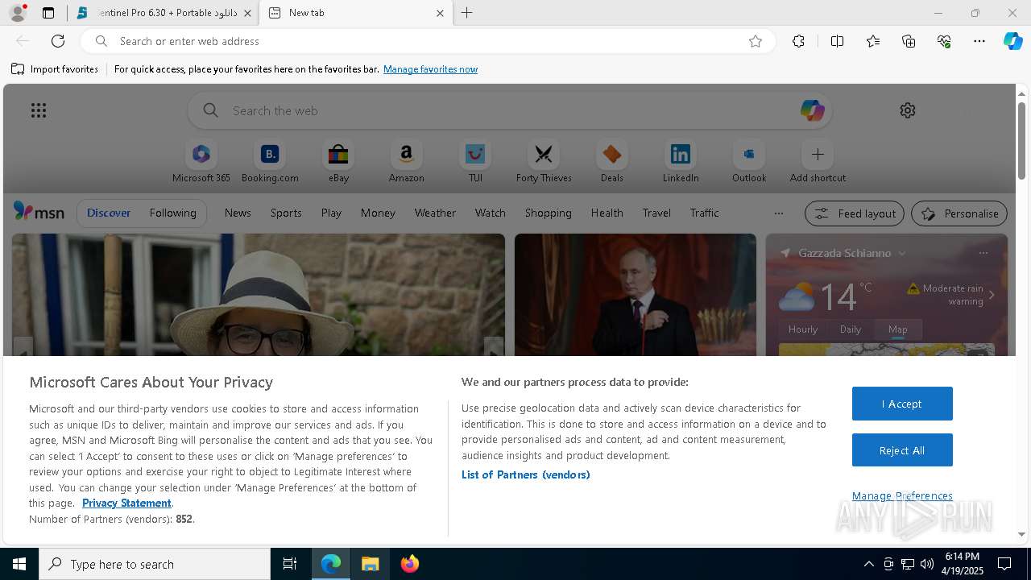
Task: Close the Sentinel Pro 6.30 tab
Action: pyautogui.click(x=247, y=13)
